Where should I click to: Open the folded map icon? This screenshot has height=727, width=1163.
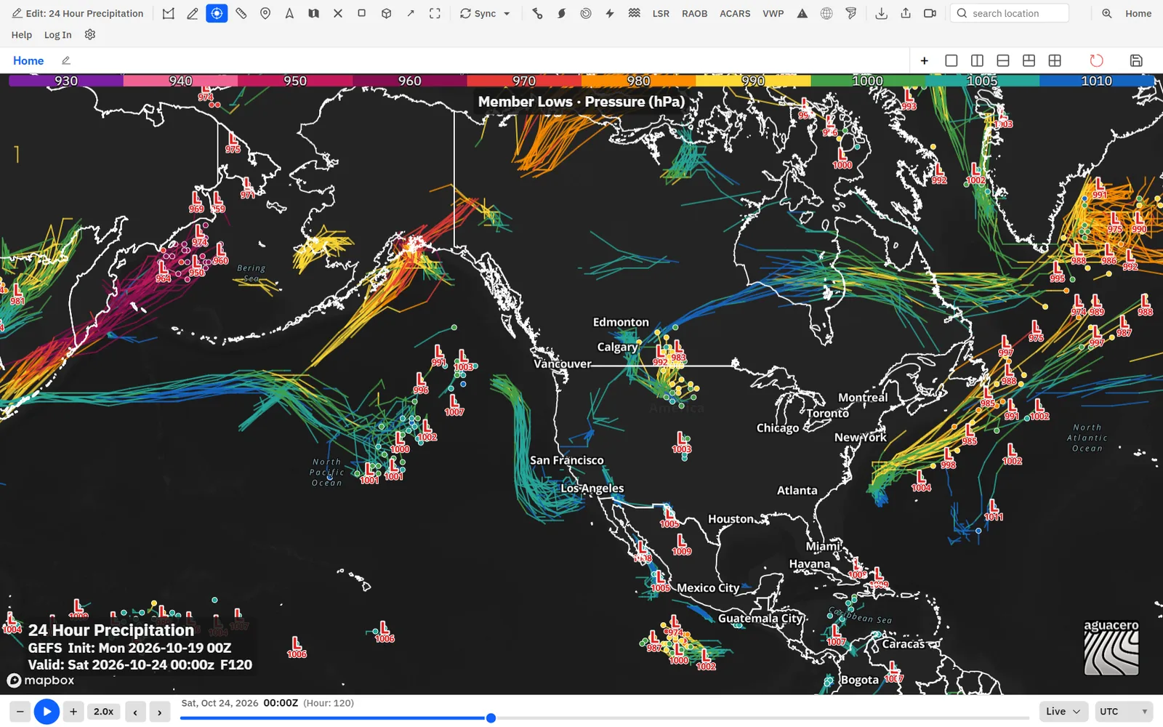point(313,13)
